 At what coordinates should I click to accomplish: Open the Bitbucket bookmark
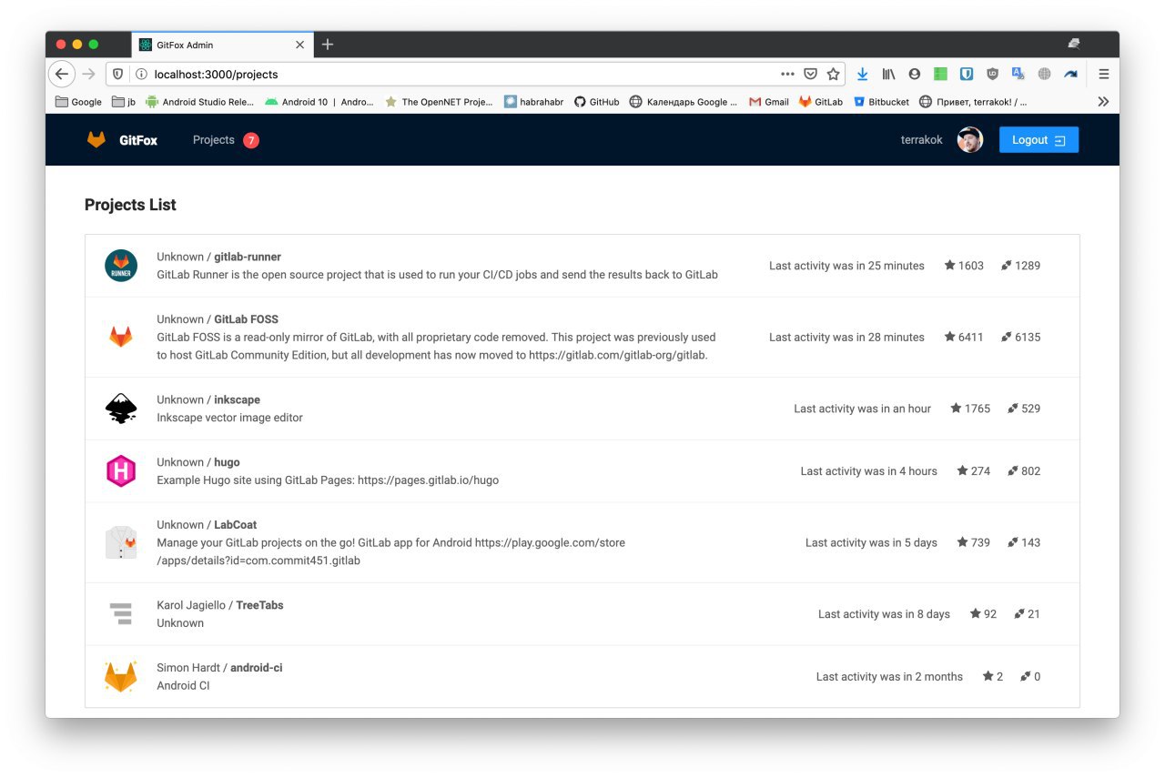click(881, 102)
